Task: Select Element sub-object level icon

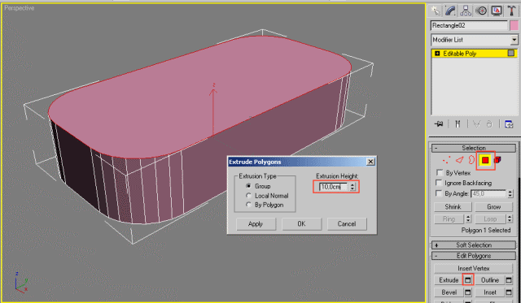Action: click(497, 161)
